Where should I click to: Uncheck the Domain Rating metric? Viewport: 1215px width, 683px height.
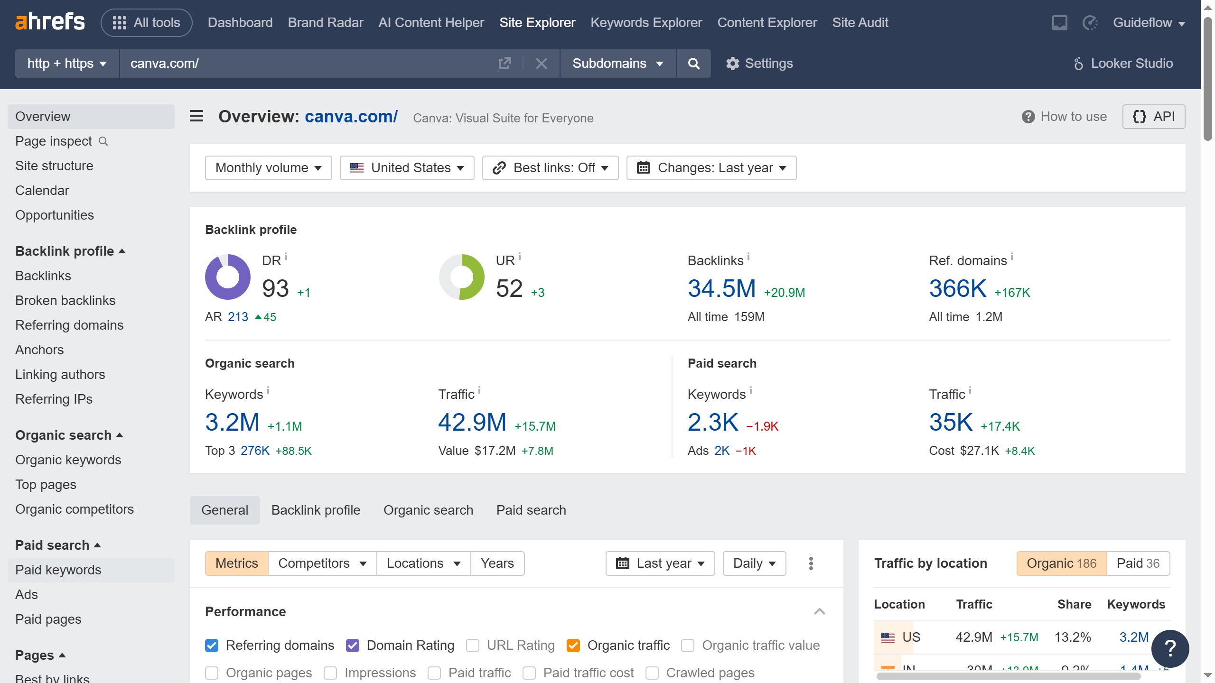(x=353, y=645)
